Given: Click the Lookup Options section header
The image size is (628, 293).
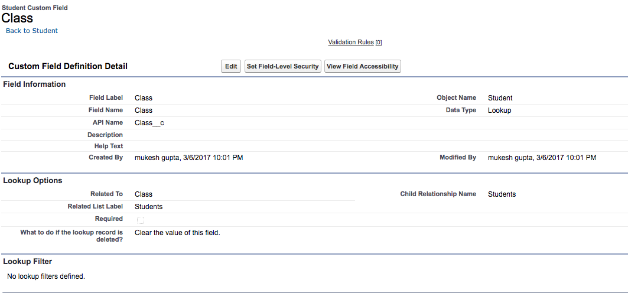Looking at the screenshot, I should [x=32, y=181].
